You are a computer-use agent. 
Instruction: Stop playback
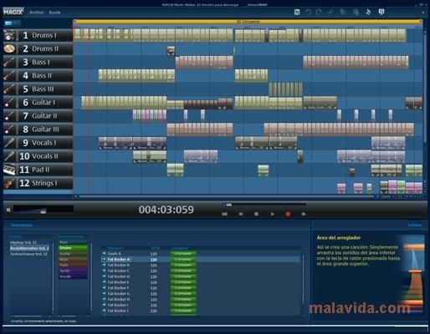point(256,214)
